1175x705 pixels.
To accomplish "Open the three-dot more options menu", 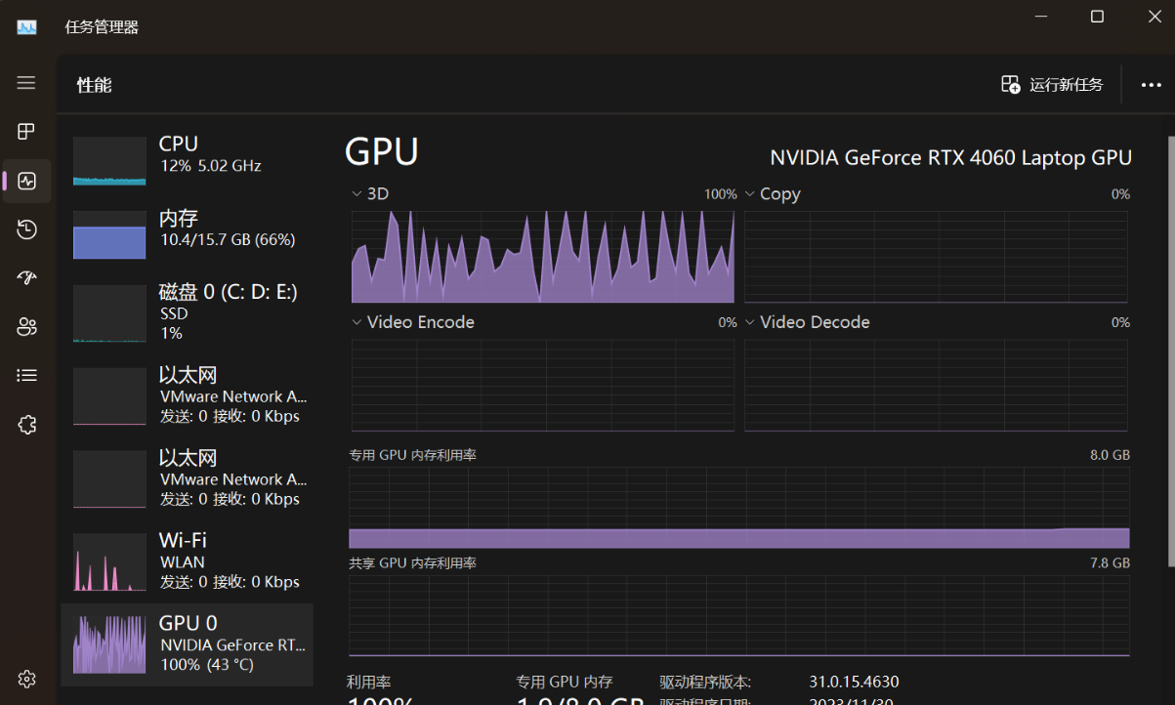I will pyautogui.click(x=1152, y=85).
